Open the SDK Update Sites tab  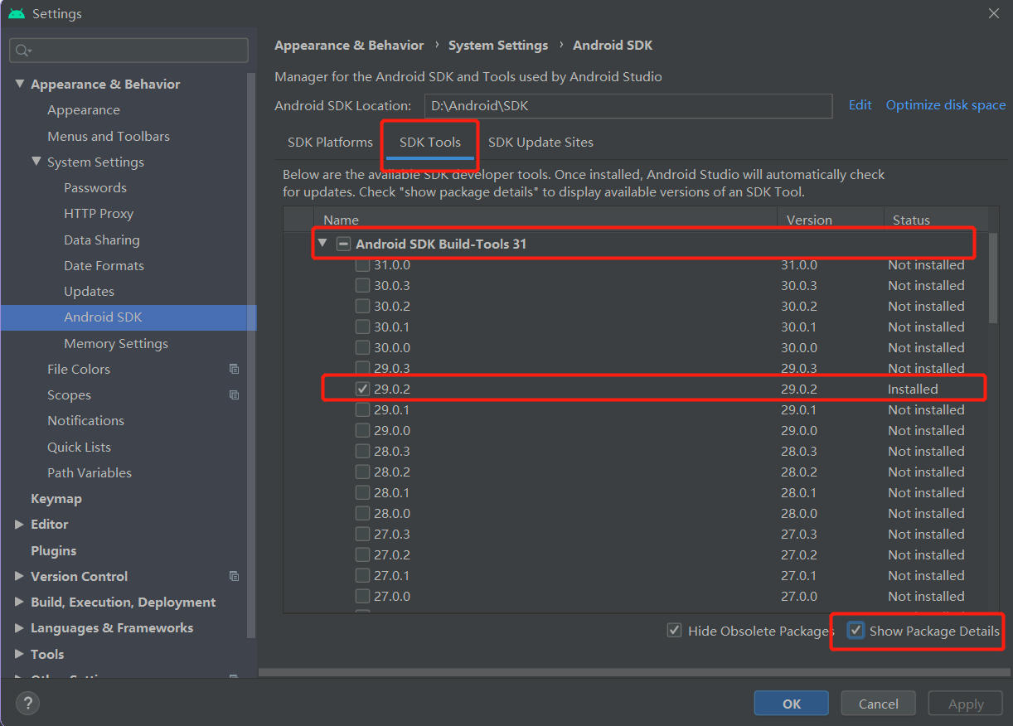point(540,143)
